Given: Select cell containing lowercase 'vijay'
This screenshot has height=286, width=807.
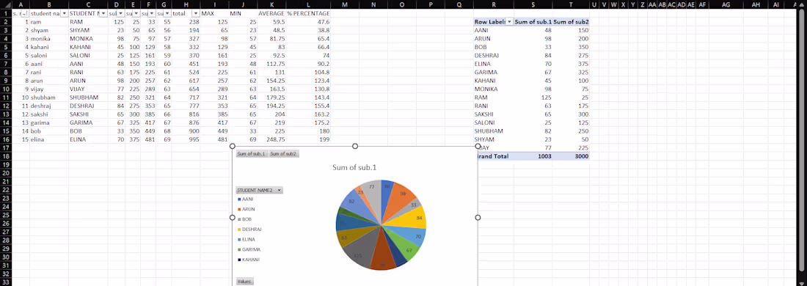Looking at the screenshot, I should click(49, 89).
